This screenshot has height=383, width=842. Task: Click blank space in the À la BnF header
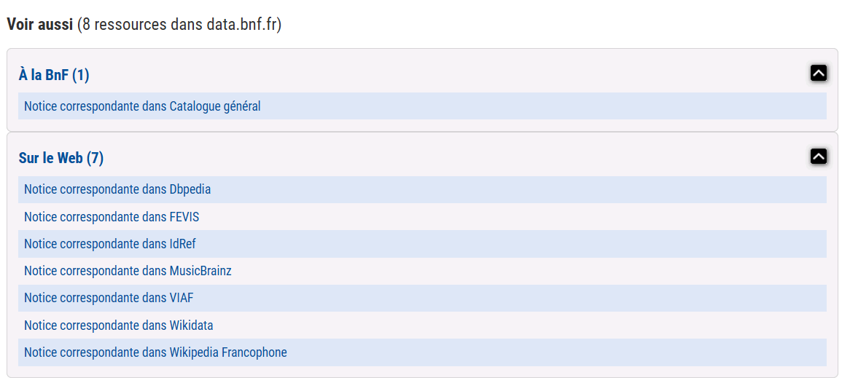tap(437, 74)
